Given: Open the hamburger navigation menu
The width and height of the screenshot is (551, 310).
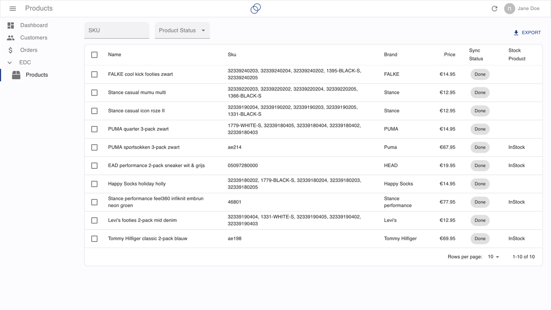Looking at the screenshot, I should [12, 9].
